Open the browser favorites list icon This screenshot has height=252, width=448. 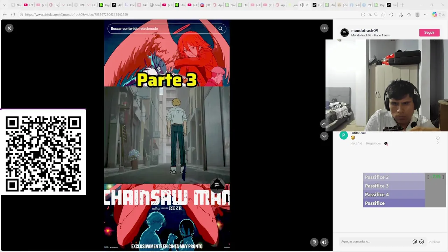point(409,15)
